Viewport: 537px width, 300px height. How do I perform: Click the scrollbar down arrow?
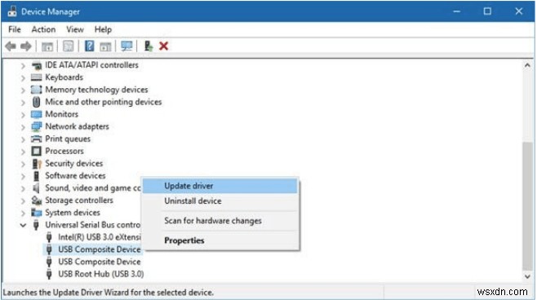point(527,276)
